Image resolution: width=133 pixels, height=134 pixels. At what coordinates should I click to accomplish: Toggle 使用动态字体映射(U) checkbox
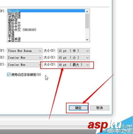point(9,75)
